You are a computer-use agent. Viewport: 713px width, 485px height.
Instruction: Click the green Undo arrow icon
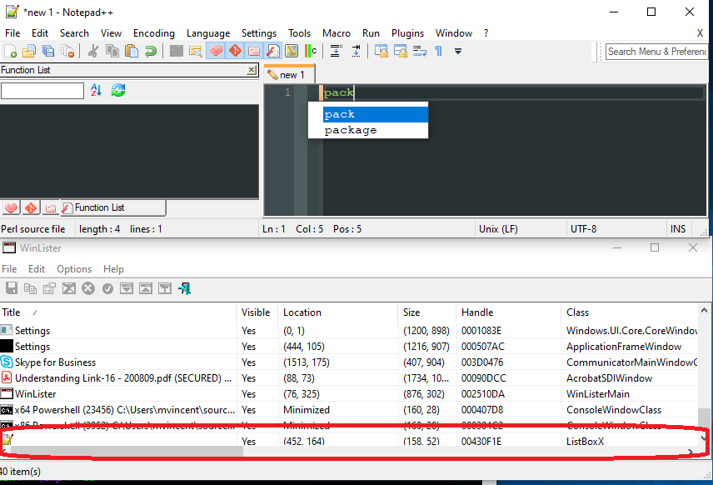click(x=150, y=52)
